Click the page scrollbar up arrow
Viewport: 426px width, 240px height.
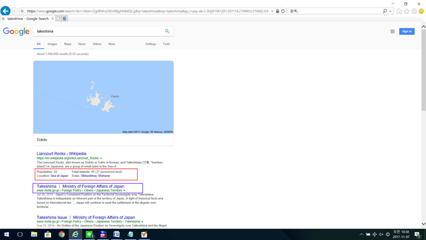pyautogui.click(x=423, y=27)
